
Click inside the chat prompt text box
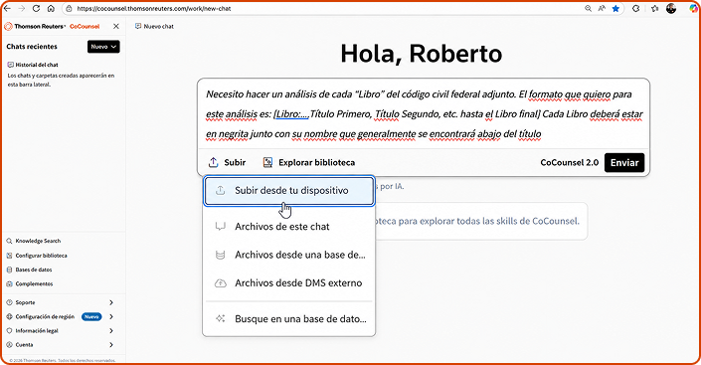click(424, 113)
